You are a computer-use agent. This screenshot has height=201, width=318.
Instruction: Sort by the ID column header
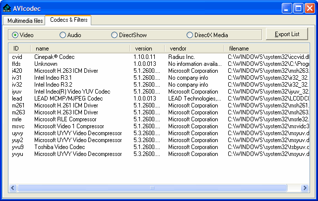point(20,49)
